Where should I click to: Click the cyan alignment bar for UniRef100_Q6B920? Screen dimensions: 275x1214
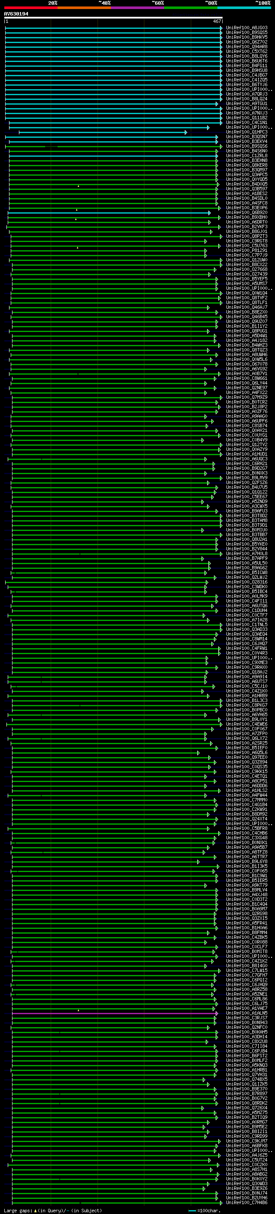click(x=110, y=213)
